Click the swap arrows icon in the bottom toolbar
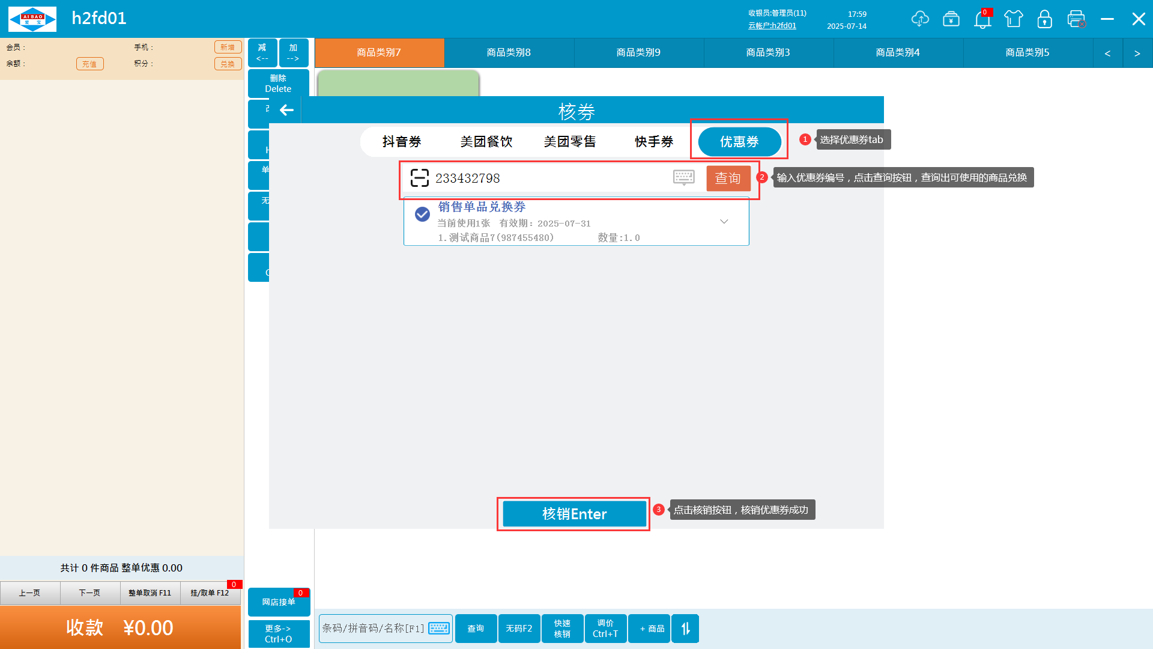1153x649 pixels. 685,629
